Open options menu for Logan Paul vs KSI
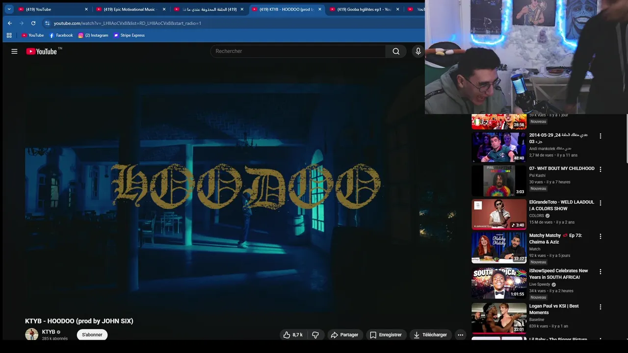Screen dimensions: 628x353 click(x=600, y=307)
